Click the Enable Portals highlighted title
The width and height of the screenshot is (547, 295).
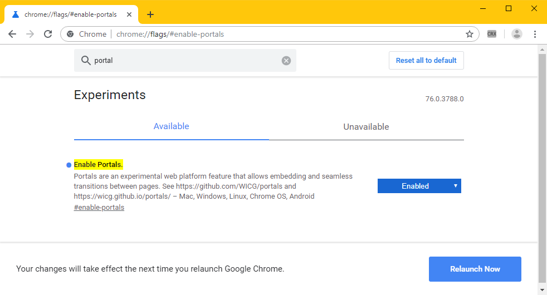click(98, 165)
